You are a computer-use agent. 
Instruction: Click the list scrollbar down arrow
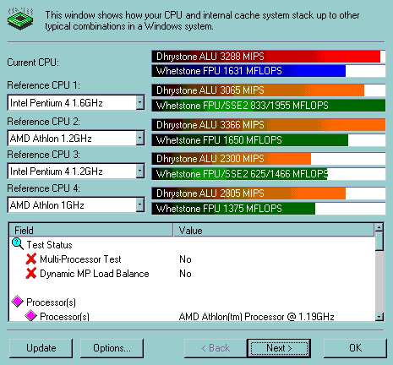tap(379, 317)
